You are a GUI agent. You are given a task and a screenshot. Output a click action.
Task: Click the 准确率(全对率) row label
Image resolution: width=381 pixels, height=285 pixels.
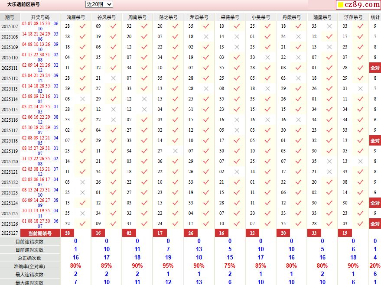coord(29,266)
